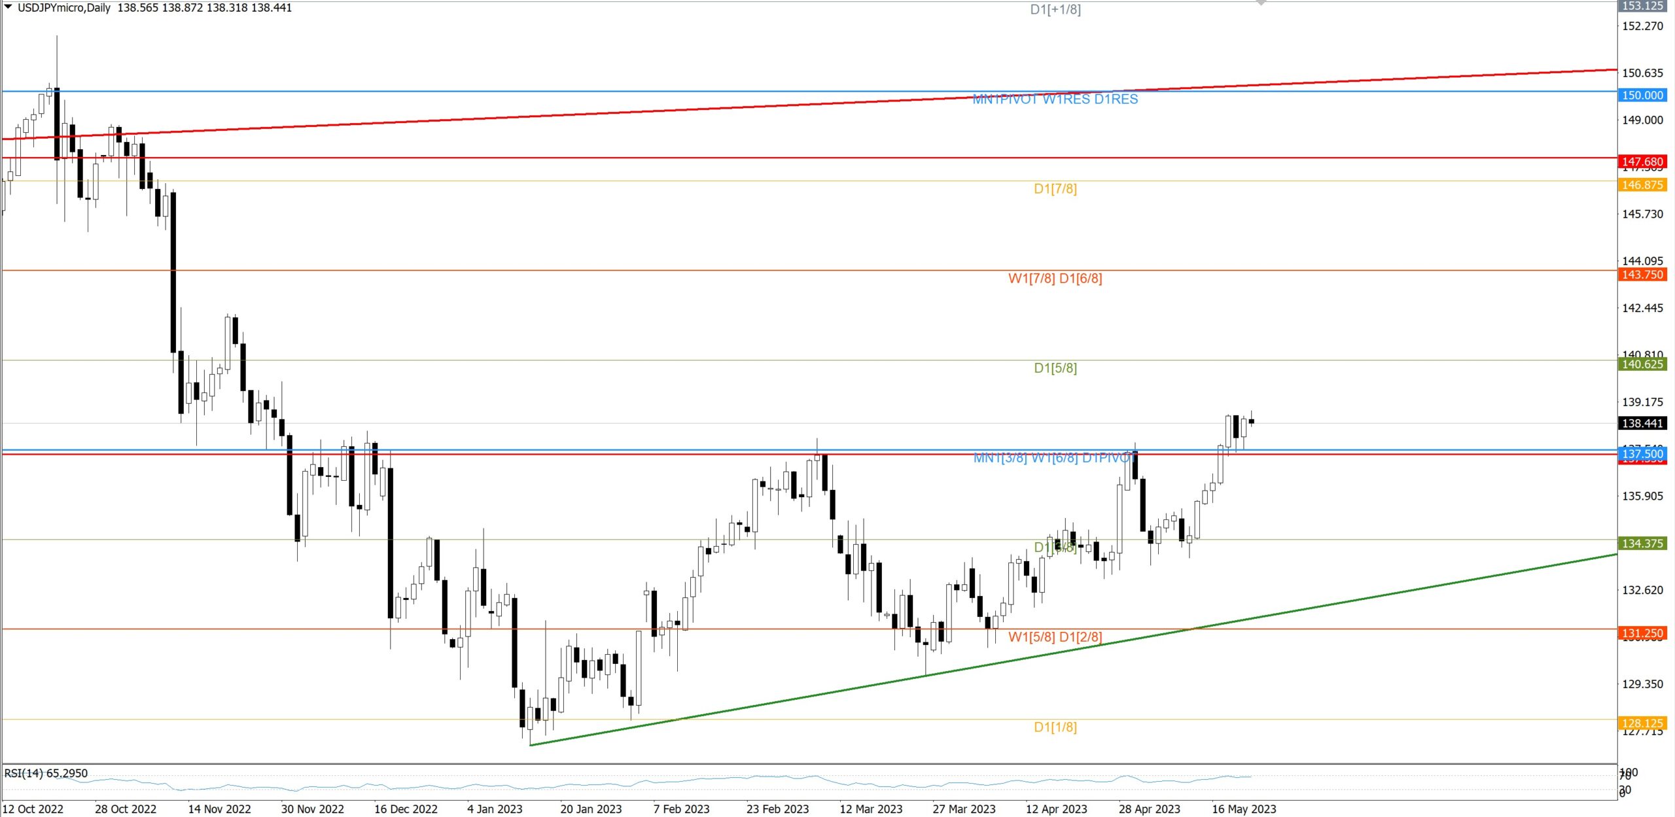This screenshot has height=817, width=1675.
Task: Click the W1[7/8] D1[6/8] level label
Action: (1055, 279)
